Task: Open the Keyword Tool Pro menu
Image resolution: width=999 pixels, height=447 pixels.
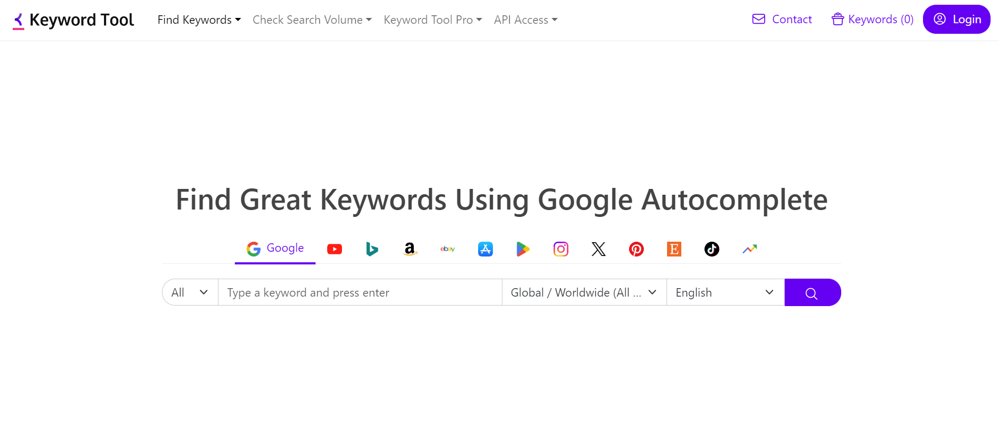Action: click(x=432, y=20)
